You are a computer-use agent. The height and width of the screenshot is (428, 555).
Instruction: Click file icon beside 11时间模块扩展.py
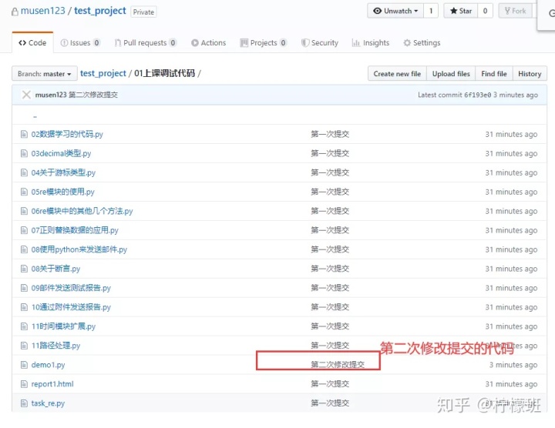click(x=24, y=326)
